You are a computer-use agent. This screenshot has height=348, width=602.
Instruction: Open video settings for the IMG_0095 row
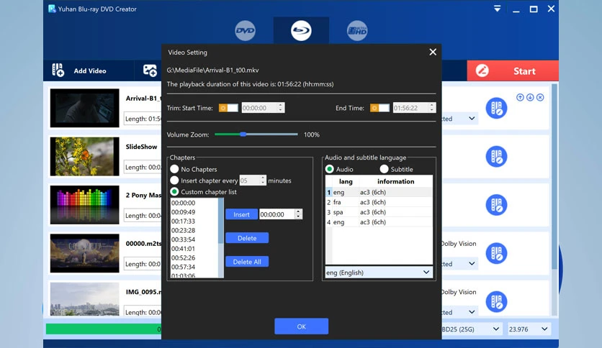click(x=496, y=302)
